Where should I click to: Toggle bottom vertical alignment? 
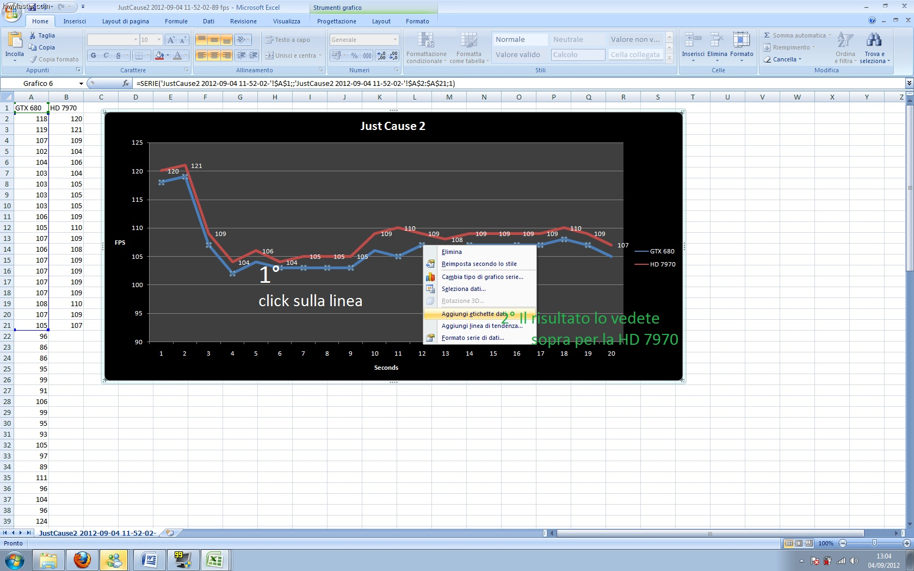click(x=226, y=40)
